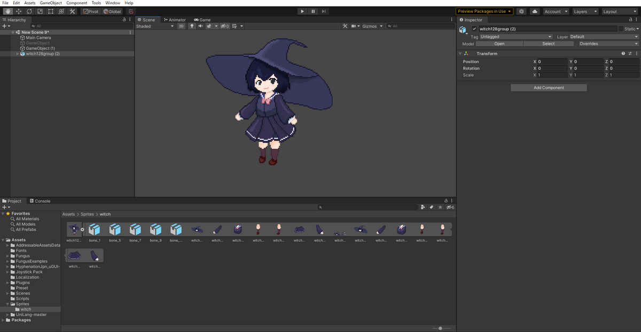This screenshot has height=332, width=641.
Task: Open the Layer Default dropdown
Action: coord(604,37)
